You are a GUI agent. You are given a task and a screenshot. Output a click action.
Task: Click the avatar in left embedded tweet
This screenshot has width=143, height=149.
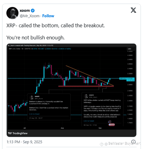32,98
